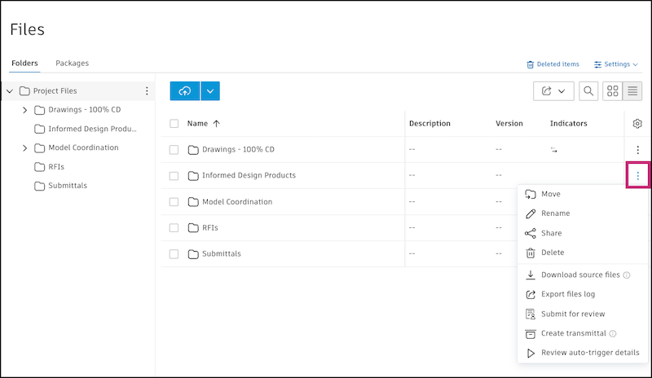This screenshot has height=378, width=652.
Task: Open the upload options dropdown arrow
Action: 209,91
